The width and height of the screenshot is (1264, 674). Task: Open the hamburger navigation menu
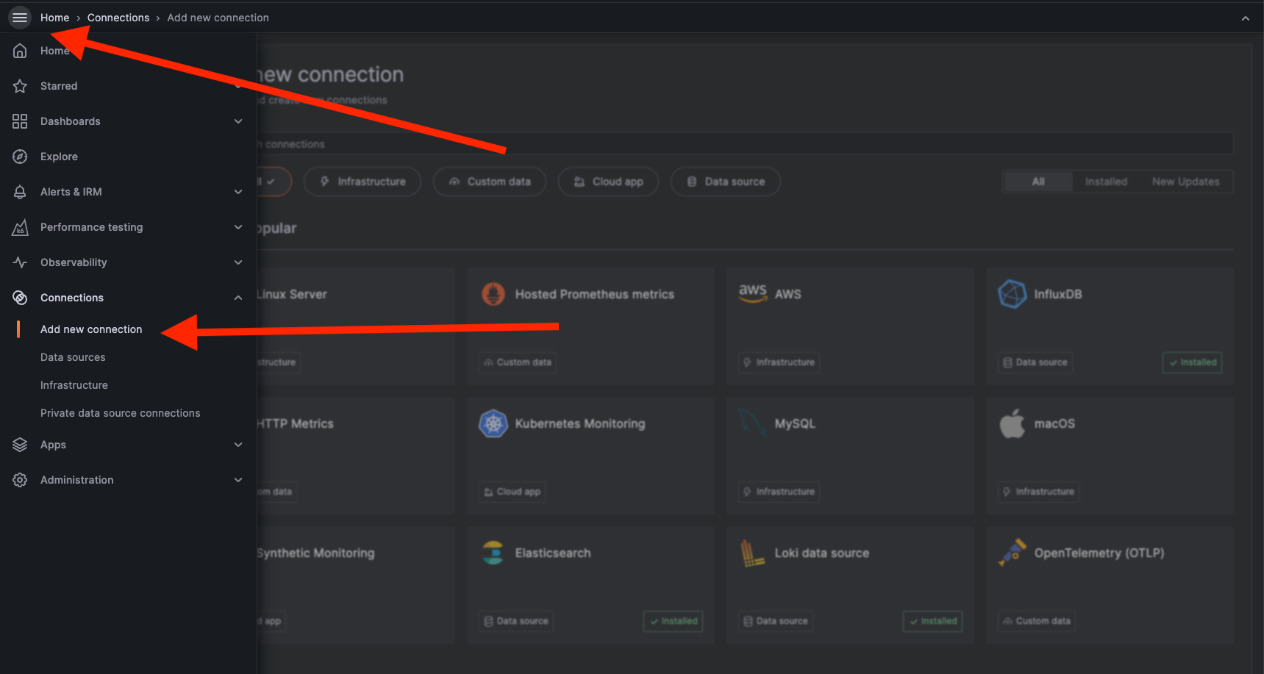tap(19, 17)
